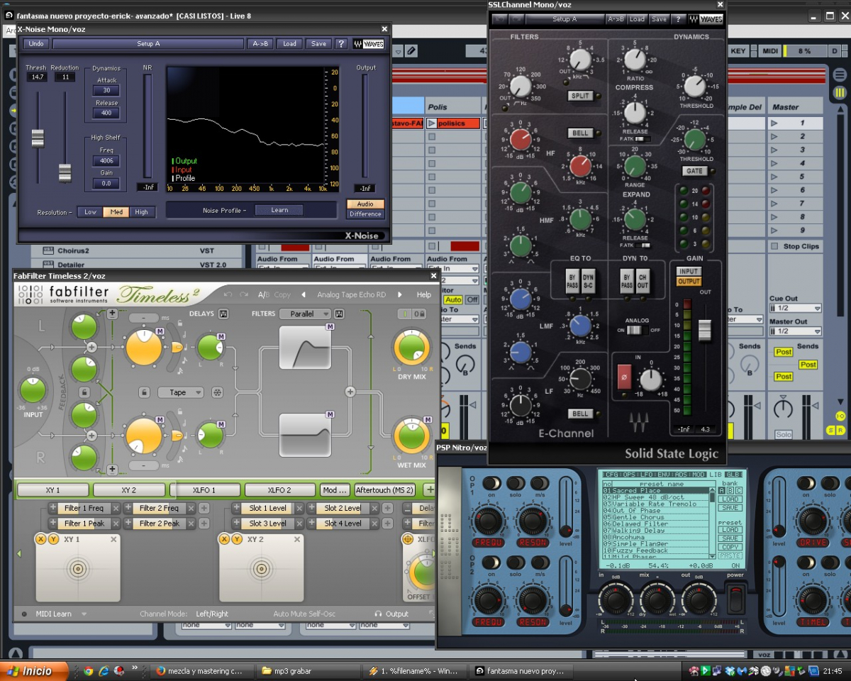Open the Parallel filters routing dropdown

(x=306, y=314)
